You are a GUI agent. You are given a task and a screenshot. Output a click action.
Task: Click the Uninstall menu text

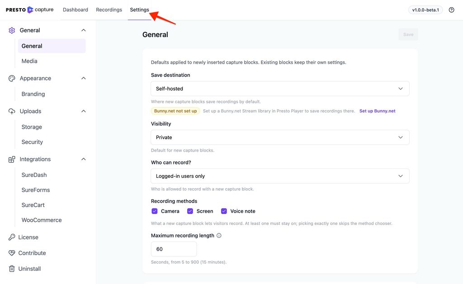29,269
